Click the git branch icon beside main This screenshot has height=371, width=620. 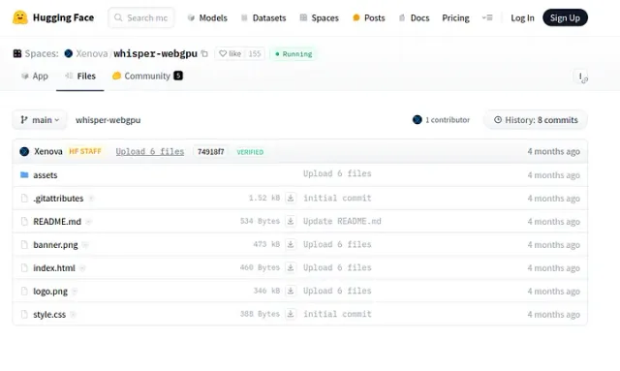coord(24,119)
